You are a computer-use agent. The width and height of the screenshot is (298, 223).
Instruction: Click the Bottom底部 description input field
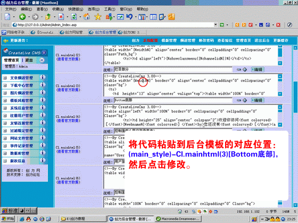coord(173,100)
